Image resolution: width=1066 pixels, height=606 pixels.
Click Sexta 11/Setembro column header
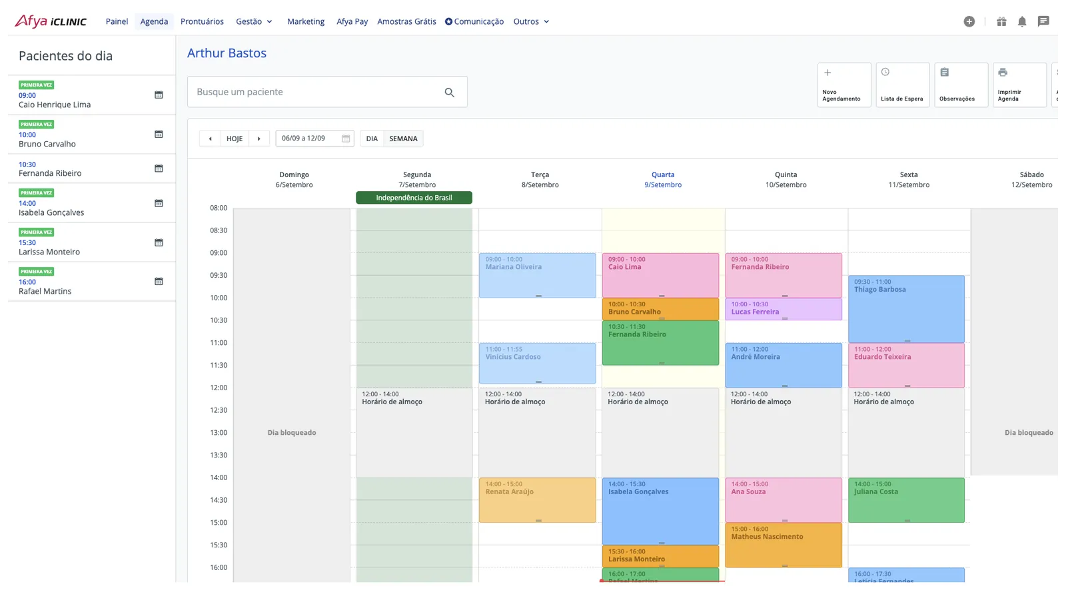tap(909, 180)
